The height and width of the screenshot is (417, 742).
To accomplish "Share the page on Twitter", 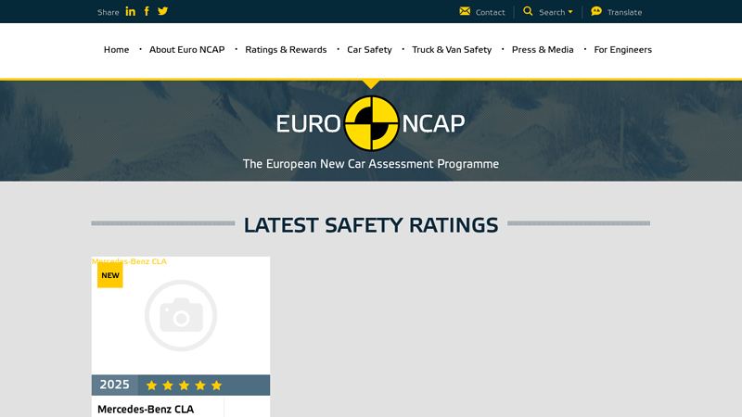I will pyautogui.click(x=163, y=11).
